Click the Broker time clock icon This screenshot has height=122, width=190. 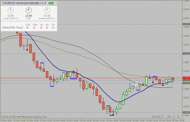[x=47, y=10]
